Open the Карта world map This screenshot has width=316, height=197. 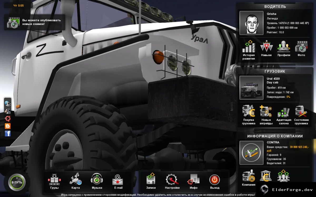point(76,182)
